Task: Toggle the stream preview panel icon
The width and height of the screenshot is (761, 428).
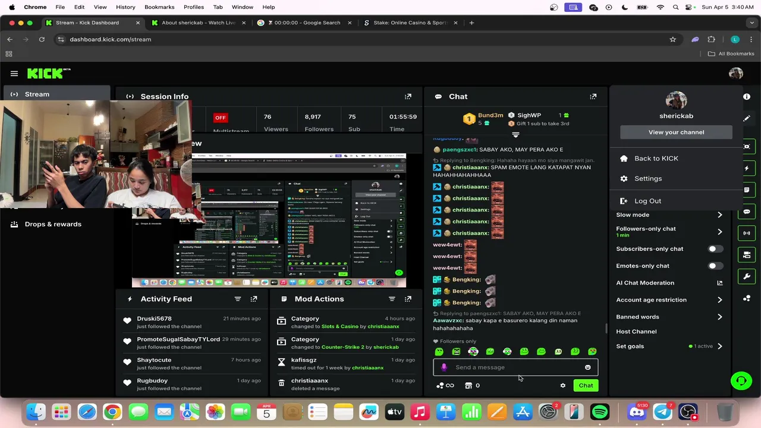Action: click(x=747, y=146)
